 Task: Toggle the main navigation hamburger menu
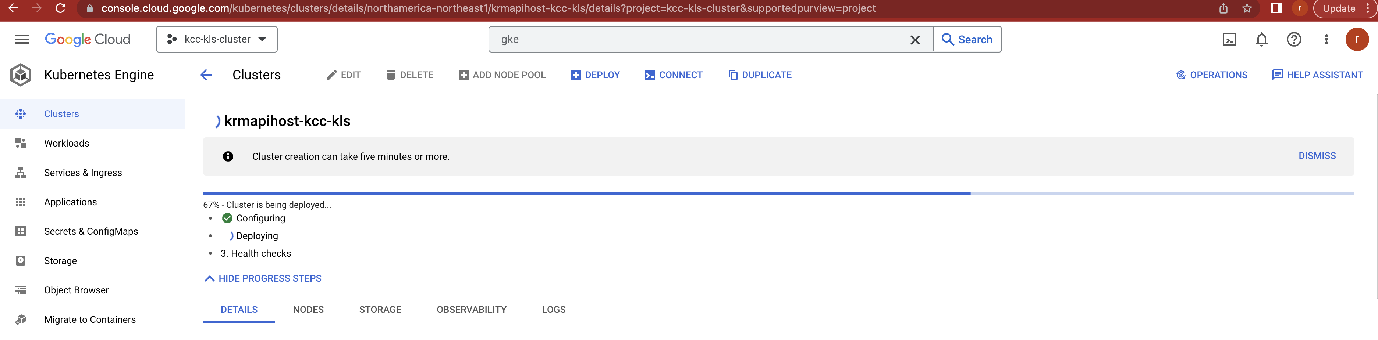click(x=22, y=39)
